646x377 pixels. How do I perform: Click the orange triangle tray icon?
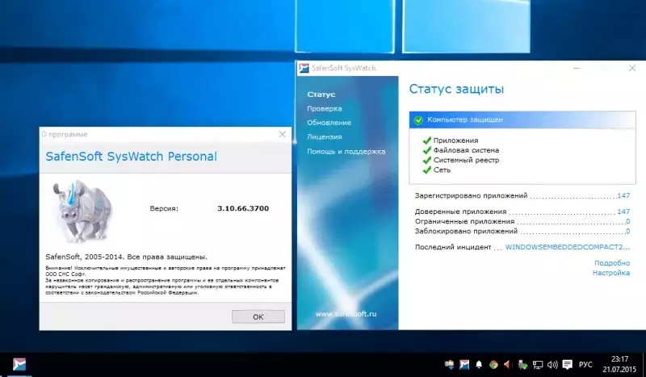point(507,365)
